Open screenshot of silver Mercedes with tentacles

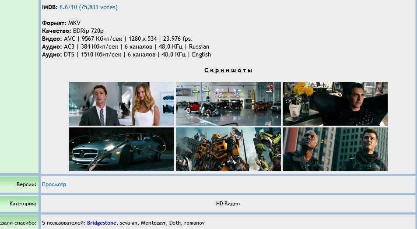[122, 149]
